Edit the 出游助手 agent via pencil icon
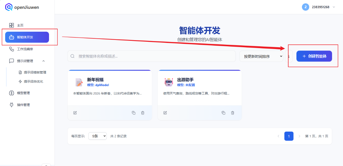 165,113
